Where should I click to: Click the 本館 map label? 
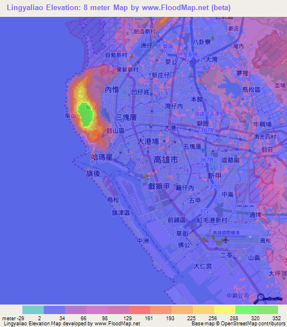coord(197,99)
